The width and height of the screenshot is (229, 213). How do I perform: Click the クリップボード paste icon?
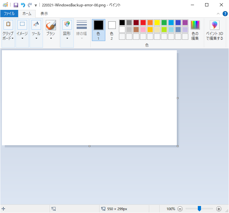[x=8, y=24]
